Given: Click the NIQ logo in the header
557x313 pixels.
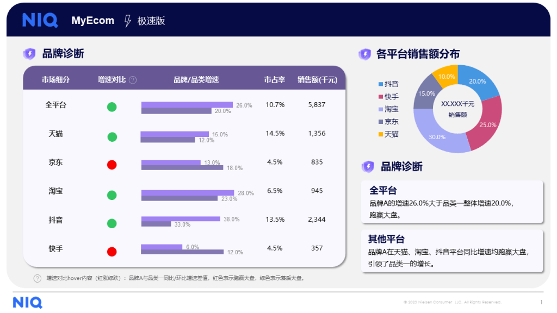Looking at the screenshot, I should [x=40, y=20].
